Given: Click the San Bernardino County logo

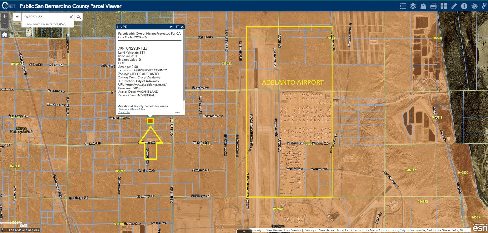Looking at the screenshot, I should [9, 6].
